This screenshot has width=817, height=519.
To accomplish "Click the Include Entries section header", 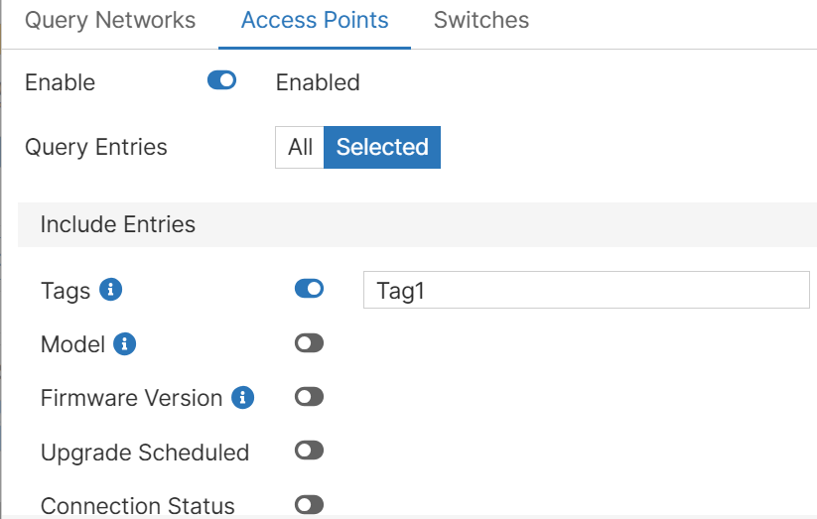I will 118,224.
